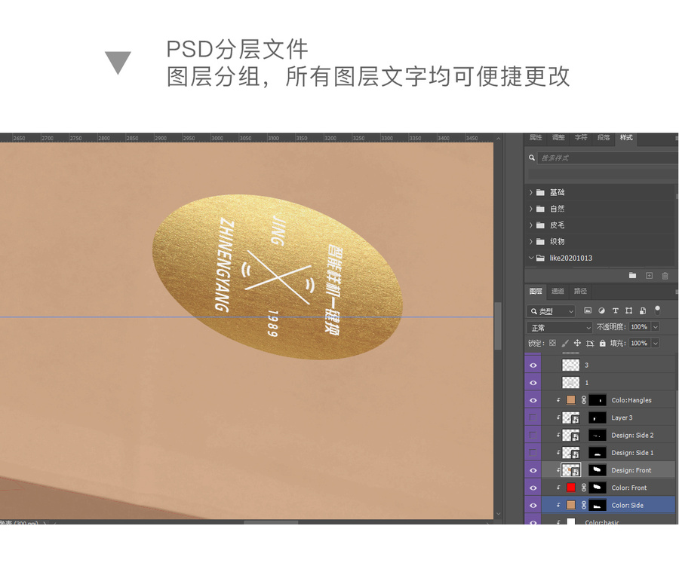
Task: Switch to the 调整 tab
Action: click(x=558, y=138)
